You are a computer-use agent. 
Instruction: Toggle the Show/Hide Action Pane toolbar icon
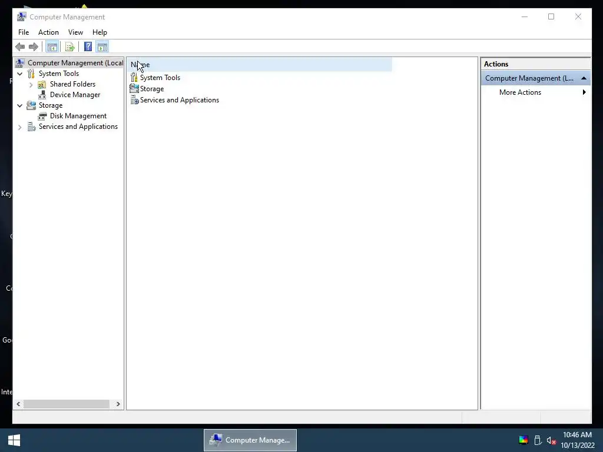(x=102, y=47)
